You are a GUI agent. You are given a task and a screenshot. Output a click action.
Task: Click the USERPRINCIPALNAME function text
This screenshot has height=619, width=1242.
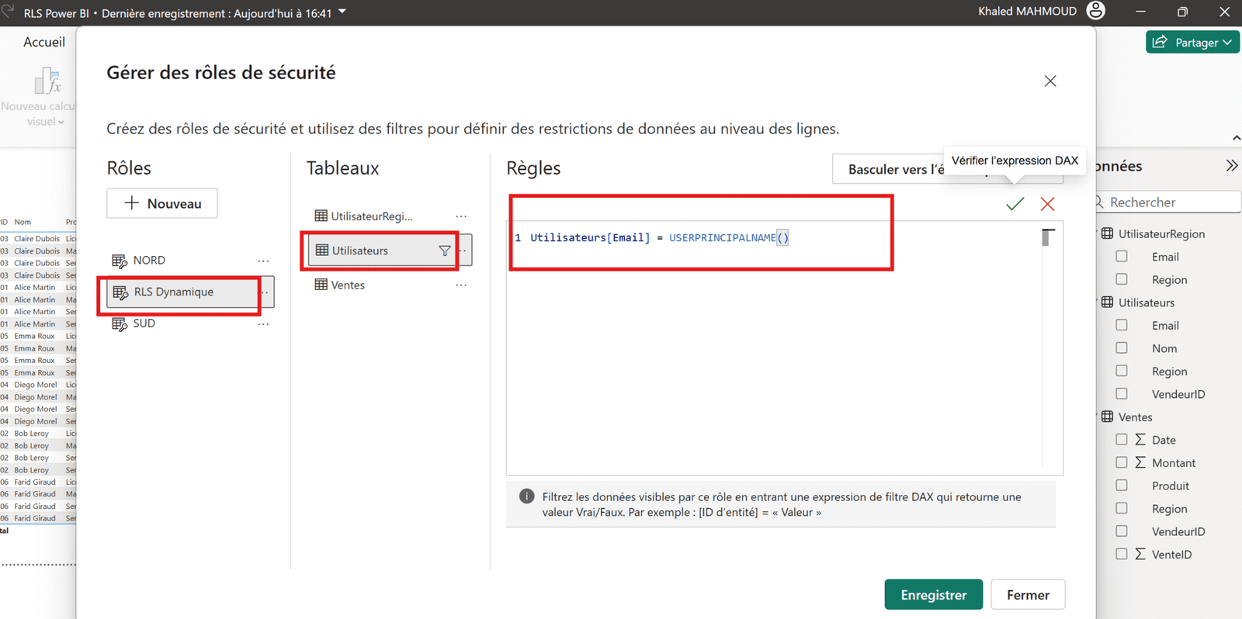tap(722, 238)
